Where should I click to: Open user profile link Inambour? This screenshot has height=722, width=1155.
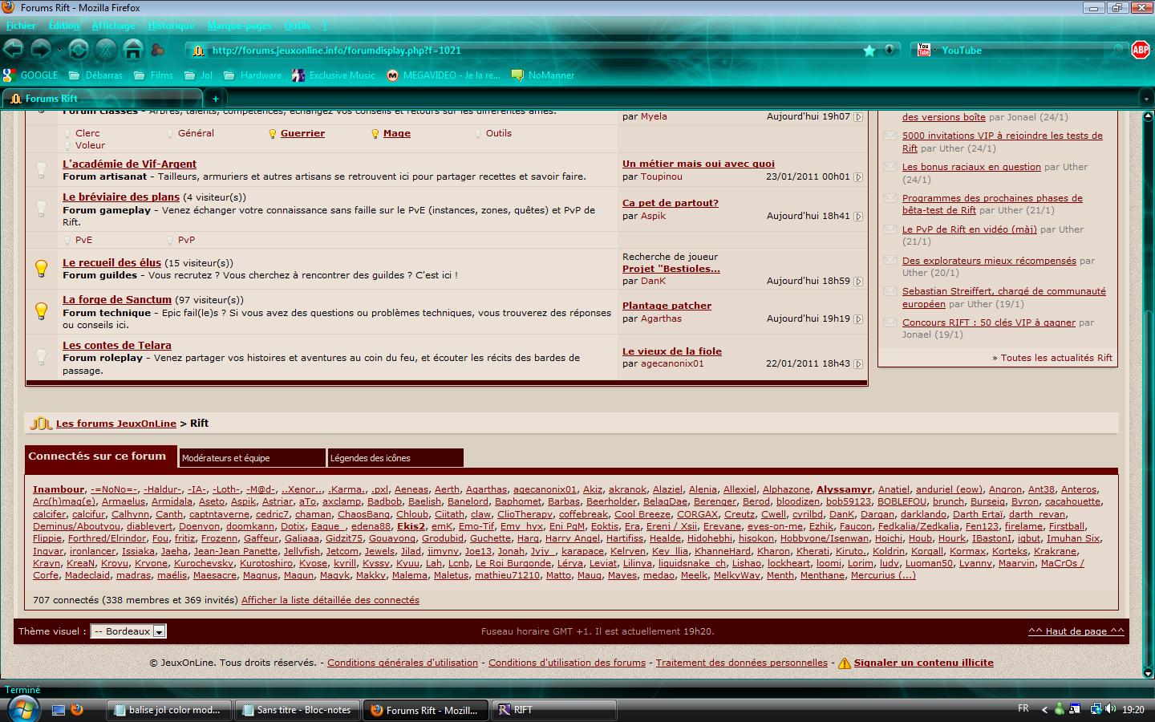pos(59,489)
